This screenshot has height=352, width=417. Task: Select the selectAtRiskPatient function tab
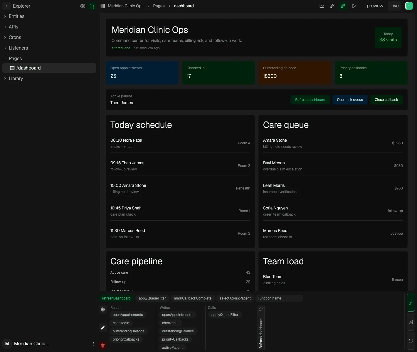click(x=235, y=298)
